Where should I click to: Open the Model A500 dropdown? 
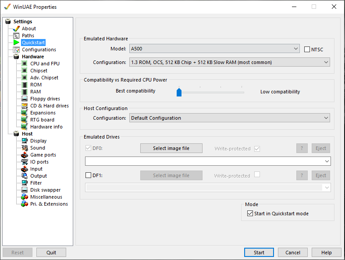(x=214, y=49)
